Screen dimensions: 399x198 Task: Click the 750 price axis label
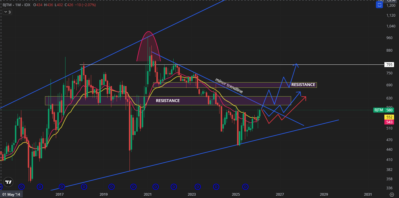389,73
